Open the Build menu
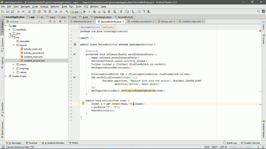This screenshot has width=266, height=149. click(x=64, y=7)
